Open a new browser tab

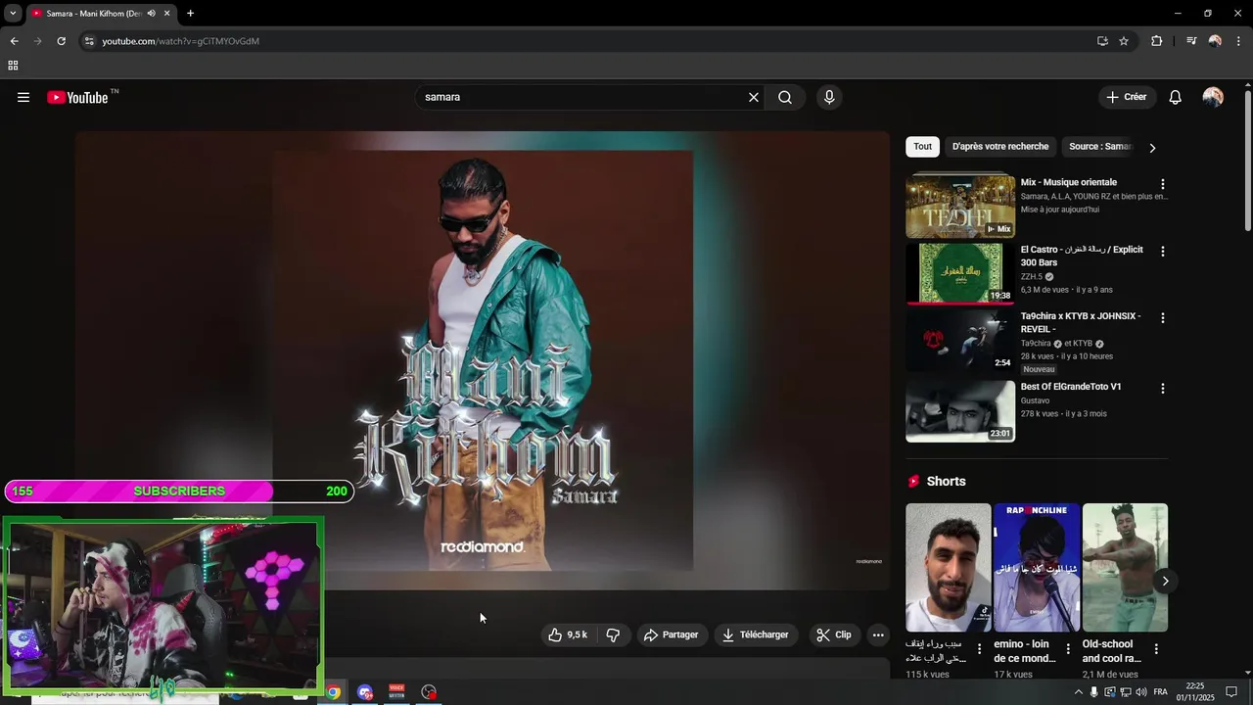[x=190, y=14]
